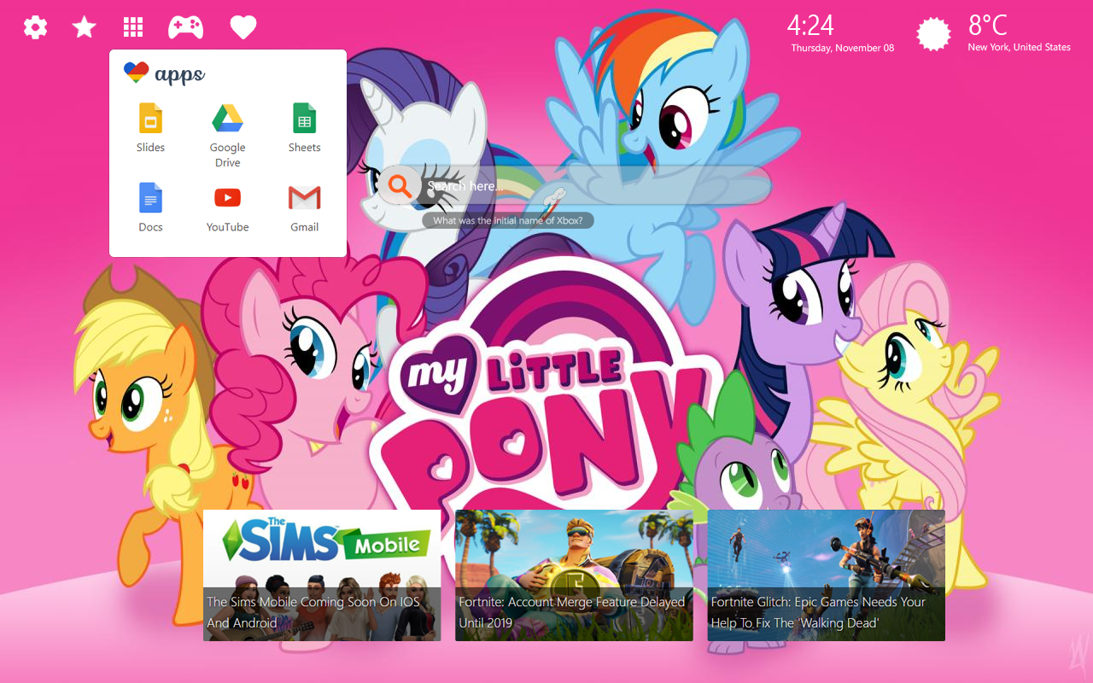Viewport: 1093px width, 683px height.
Task: Click the Xbox initial name trivia suggestion
Action: [x=508, y=220]
